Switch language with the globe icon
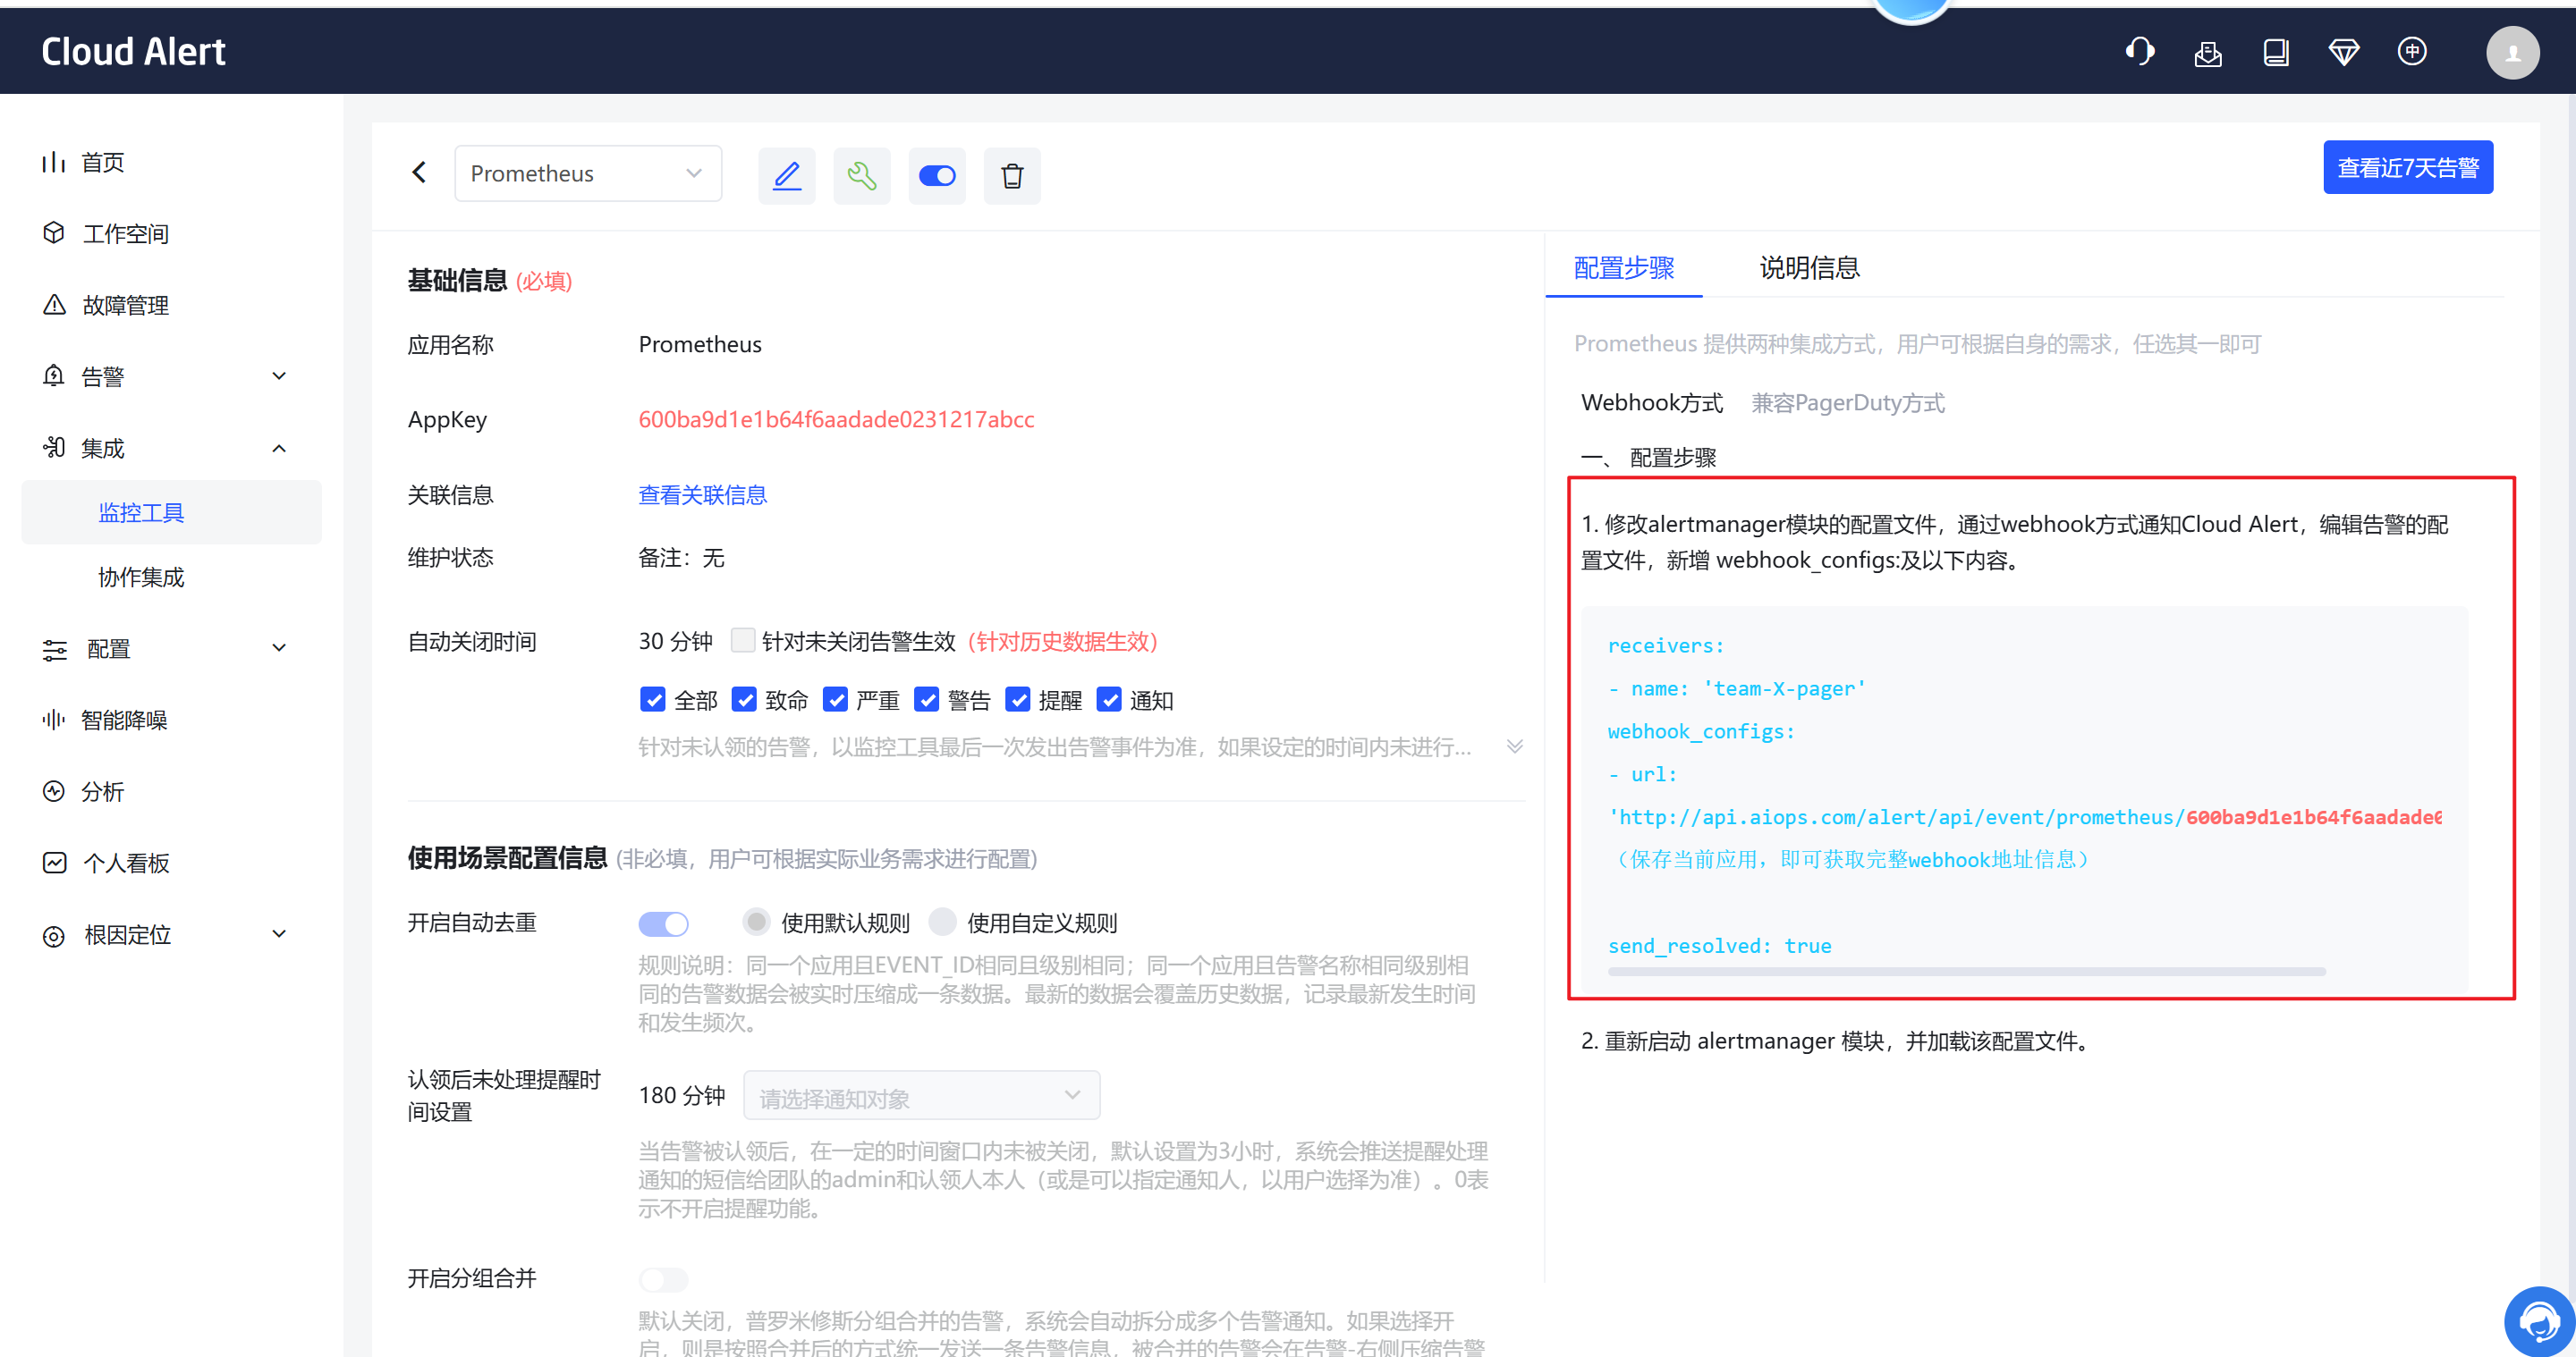The height and width of the screenshot is (1357, 2576). [2412, 51]
